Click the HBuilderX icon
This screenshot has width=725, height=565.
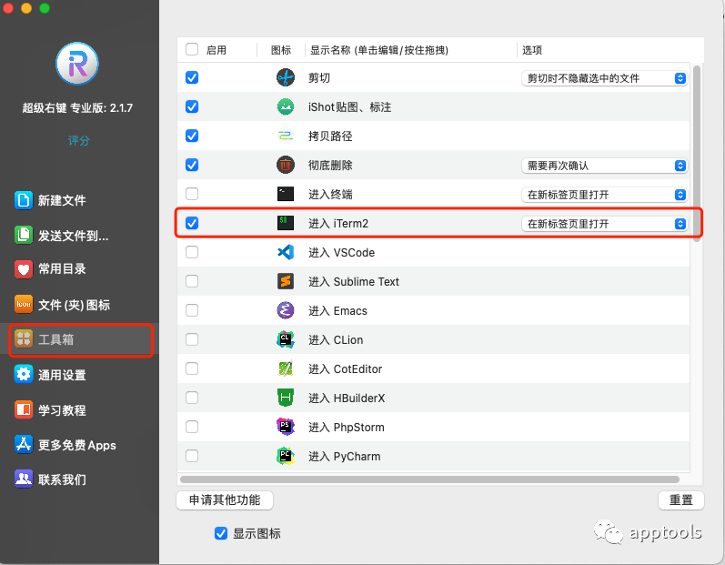(x=286, y=398)
